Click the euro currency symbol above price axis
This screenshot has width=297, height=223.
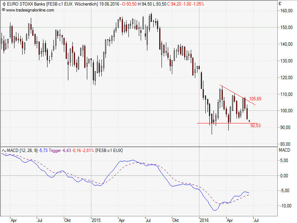(x=280, y=4)
